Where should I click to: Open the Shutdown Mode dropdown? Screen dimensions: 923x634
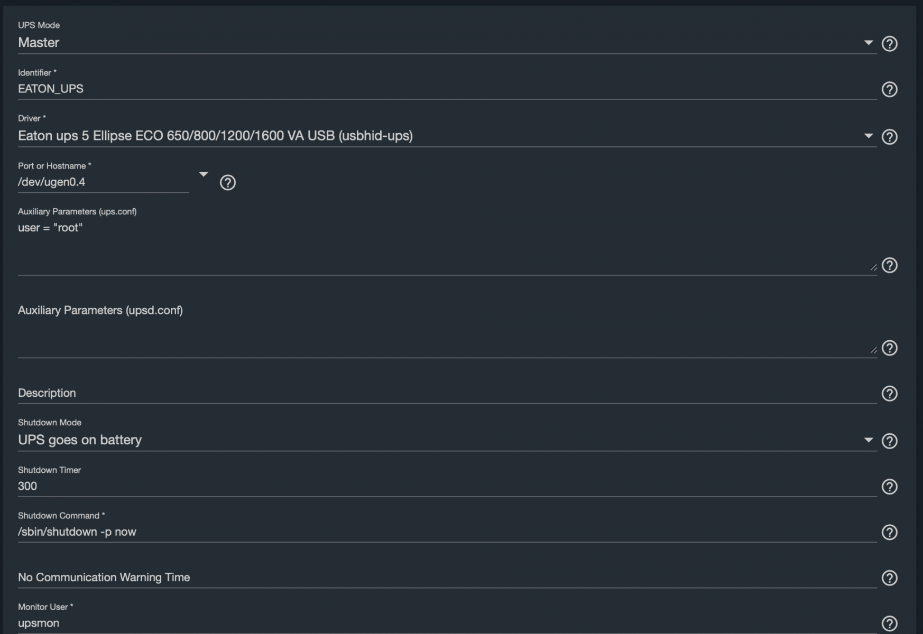click(x=868, y=440)
